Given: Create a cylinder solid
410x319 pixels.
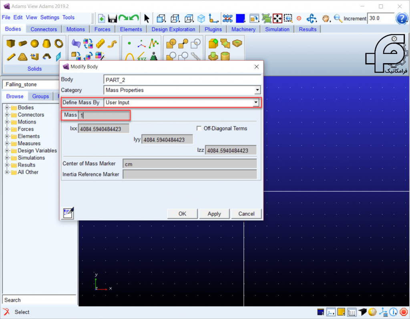Looking at the screenshot, I should (23, 43).
